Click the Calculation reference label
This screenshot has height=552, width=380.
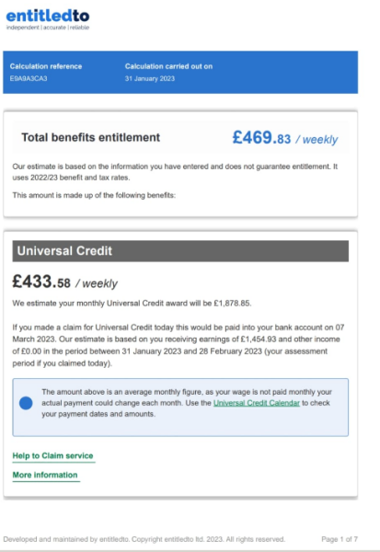46,66
